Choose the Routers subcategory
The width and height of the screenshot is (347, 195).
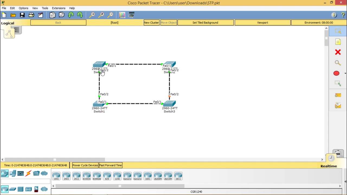5,189
